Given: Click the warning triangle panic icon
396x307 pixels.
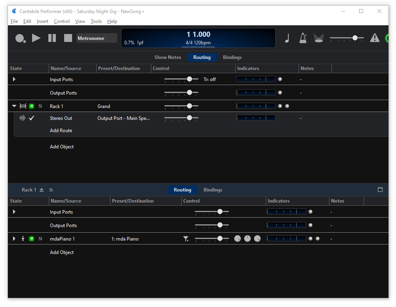Looking at the screenshot, I should 375,38.
